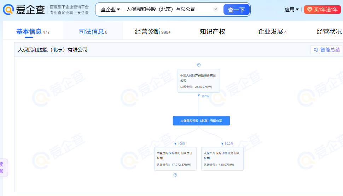Open the 知识产权 tab
This screenshot has width=343, height=196.
(x=213, y=32)
